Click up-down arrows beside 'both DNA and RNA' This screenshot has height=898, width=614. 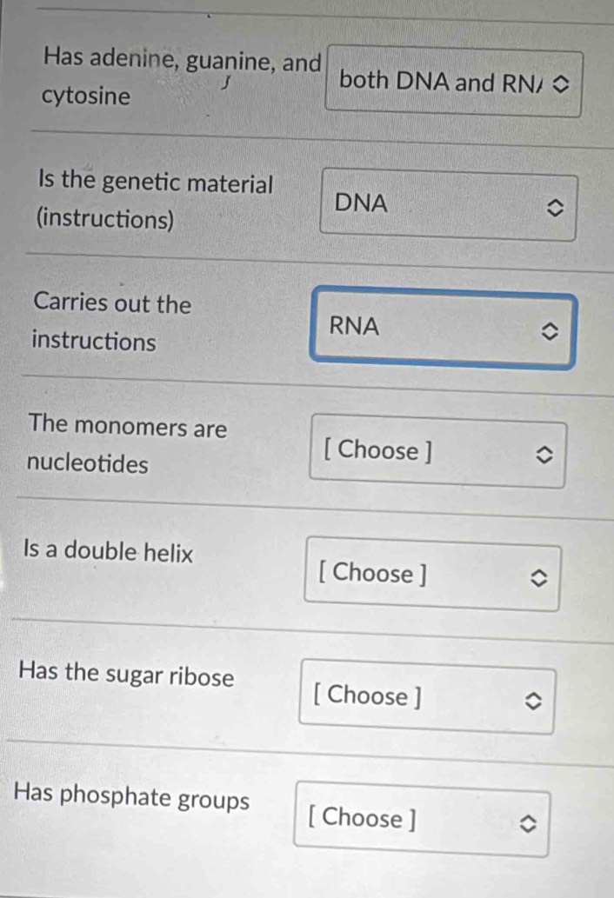pyautogui.click(x=562, y=84)
